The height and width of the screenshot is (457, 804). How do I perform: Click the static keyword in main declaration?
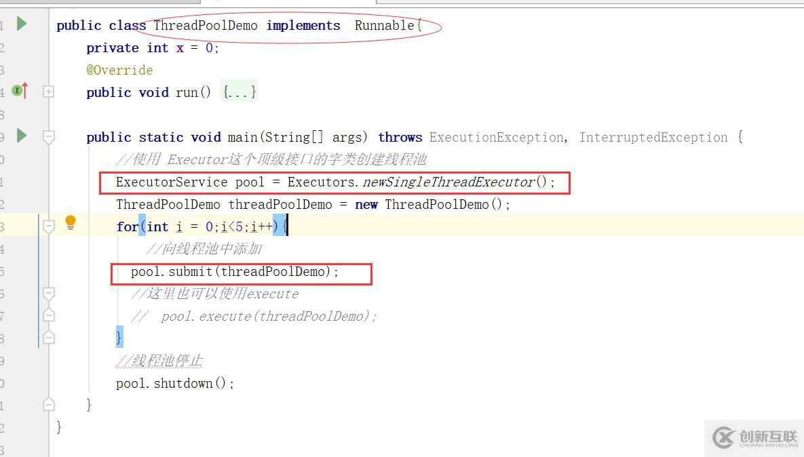(161, 138)
